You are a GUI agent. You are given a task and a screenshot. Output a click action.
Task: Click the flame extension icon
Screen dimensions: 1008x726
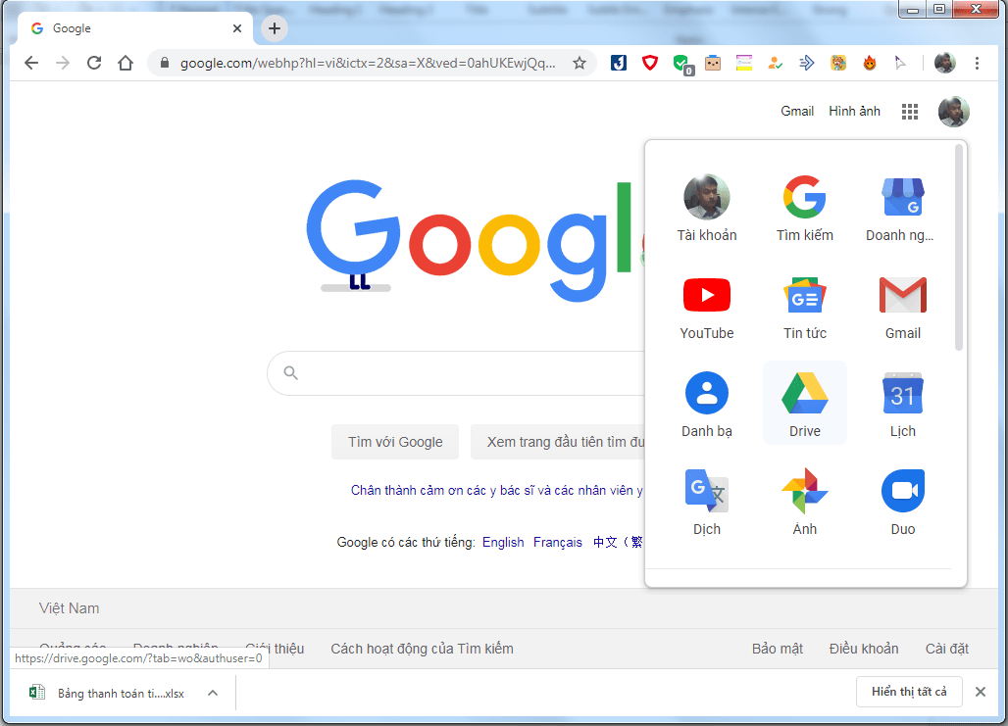(869, 63)
